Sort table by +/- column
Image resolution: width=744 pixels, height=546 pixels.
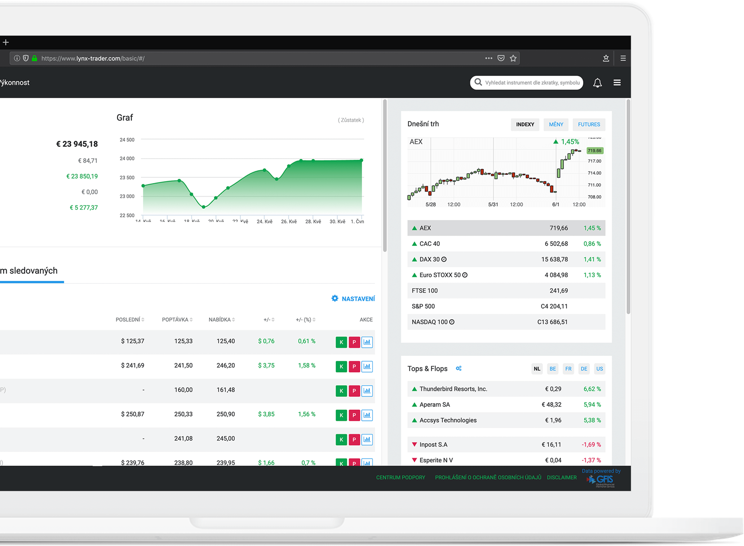[269, 320]
